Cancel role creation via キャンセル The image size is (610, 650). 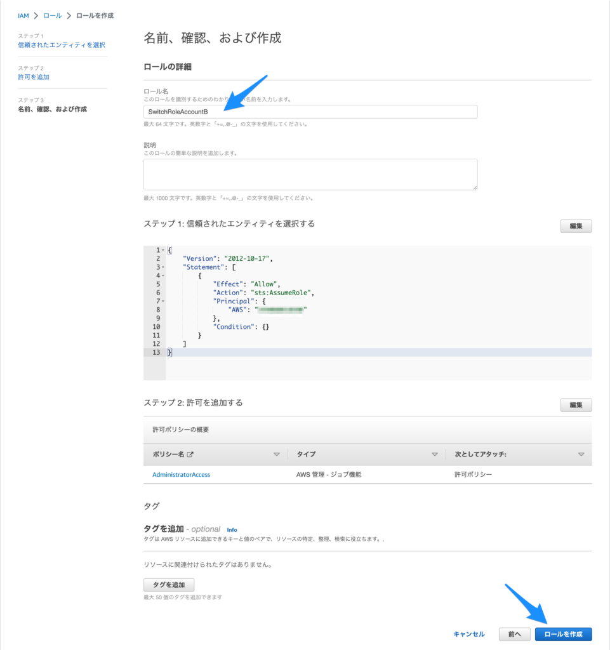pos(468,633)
